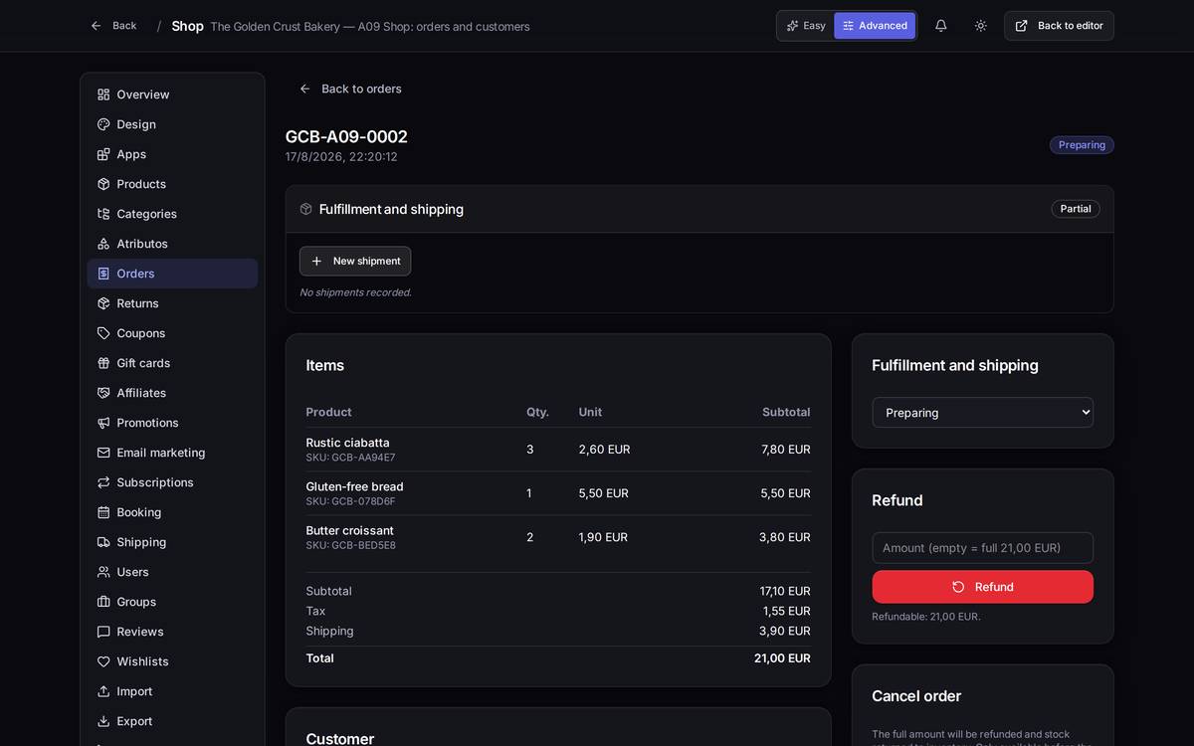The image size is (1194, 746).
Task: Click the Wishlists heart icon
Action: point(103,661)
